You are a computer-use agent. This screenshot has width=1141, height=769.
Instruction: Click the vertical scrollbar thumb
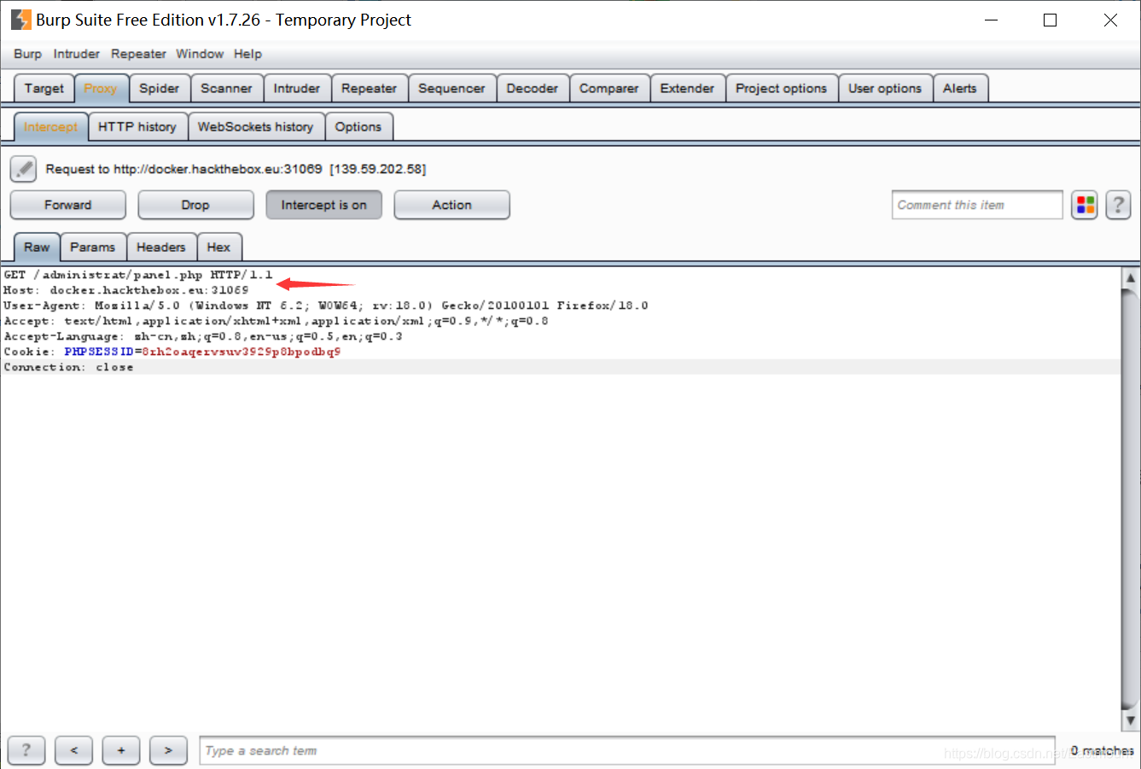tap(1130, 499)
